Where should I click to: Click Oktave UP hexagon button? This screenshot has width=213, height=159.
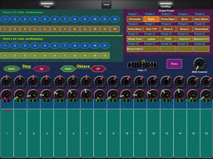[x=98, y=69]
